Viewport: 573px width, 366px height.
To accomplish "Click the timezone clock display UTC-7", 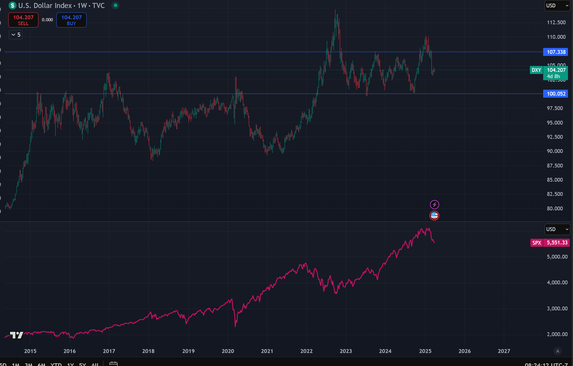I will pyautogui.click(x=546, y=364).
